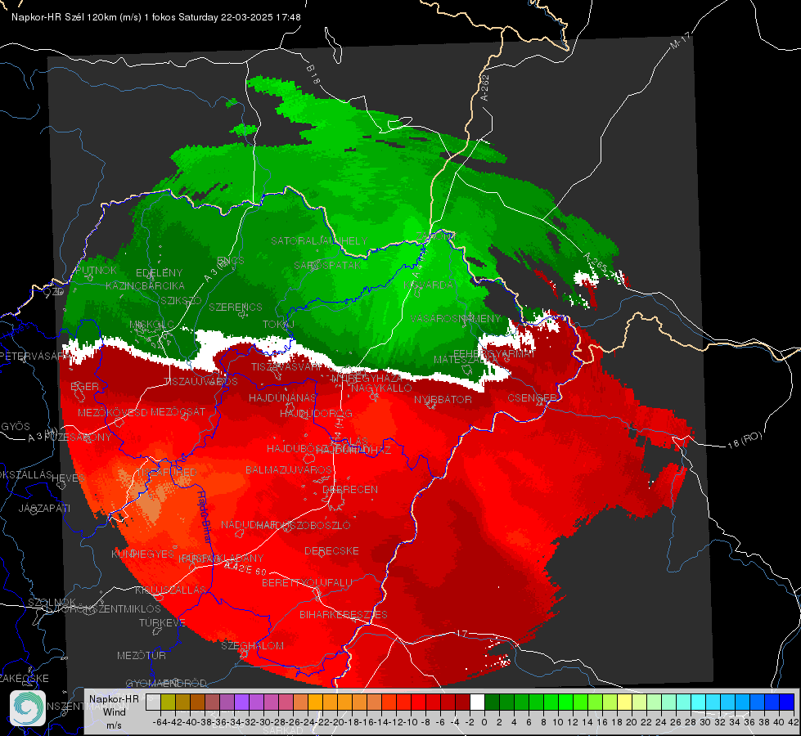Select the MISKOLC label on the map
Viewport: 801px width, 736px height.
pyautogui.click(x=151, y=325)
